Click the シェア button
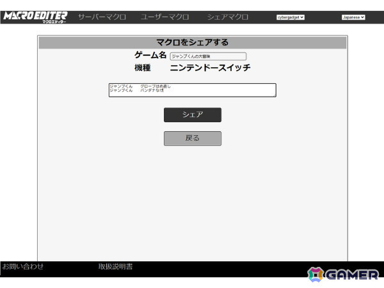 point(193,115)
